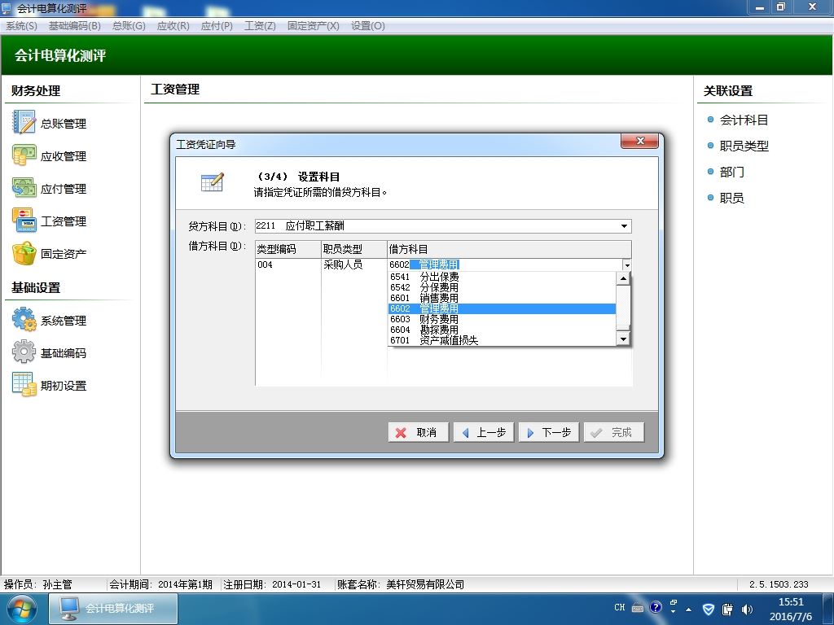The height and width of the screenshot is (625, 834).
Task: Click the taskbar keyboard icon
Action: [x=638, y=608]
